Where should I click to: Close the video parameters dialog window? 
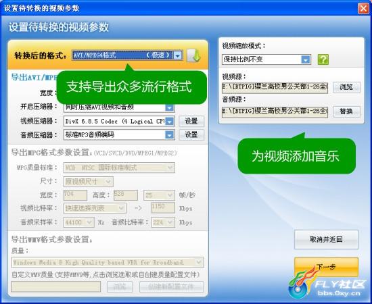[363, 8]
